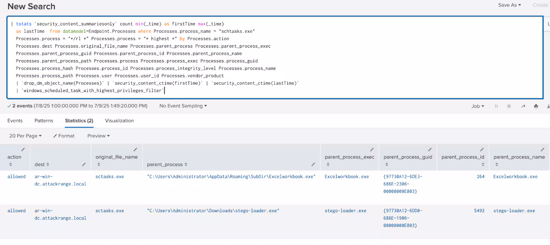550x245 pixels.
Task: Sort by the parent_process_id column arrows
Action: 483,164
